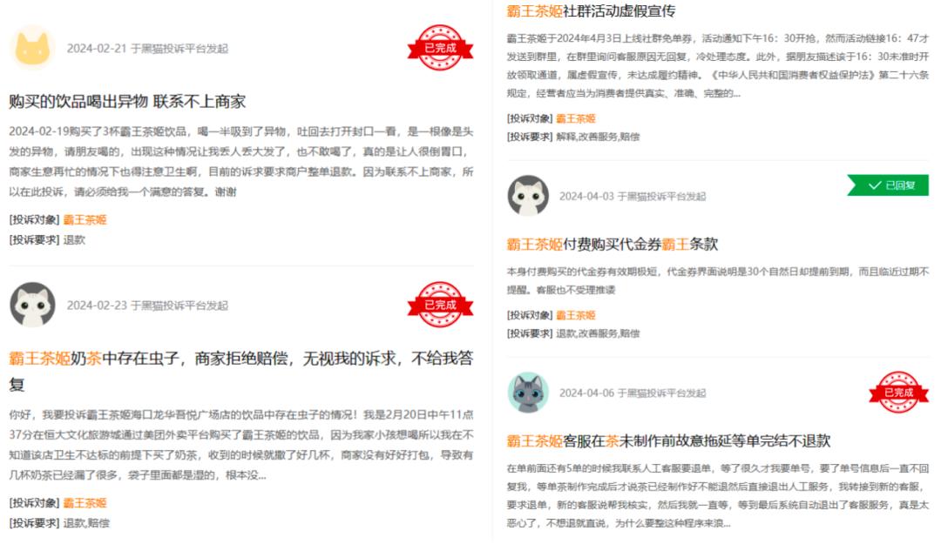941x544 pixels.
Task: Click the gray cat avatar dated 2024-04-06
Action: (x=528, y=393)
